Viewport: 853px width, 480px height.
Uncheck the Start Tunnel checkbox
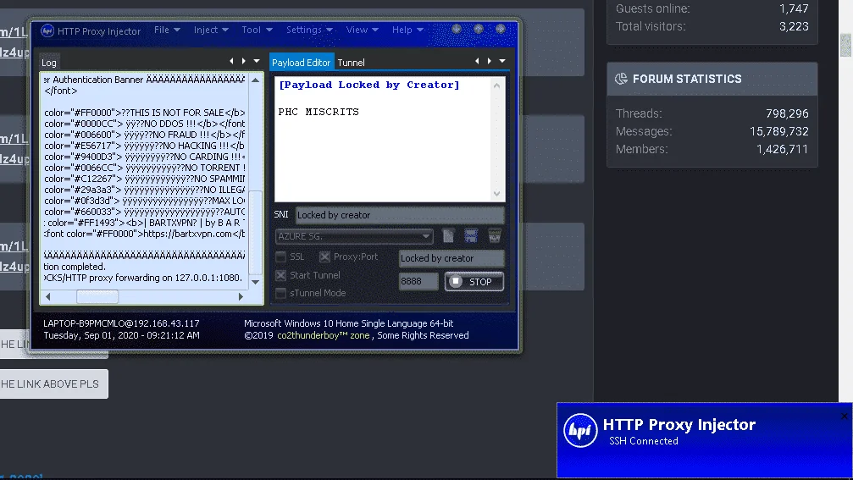(280, 275)
